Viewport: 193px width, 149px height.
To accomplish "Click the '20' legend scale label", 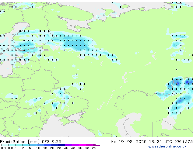I will [52, 148].
